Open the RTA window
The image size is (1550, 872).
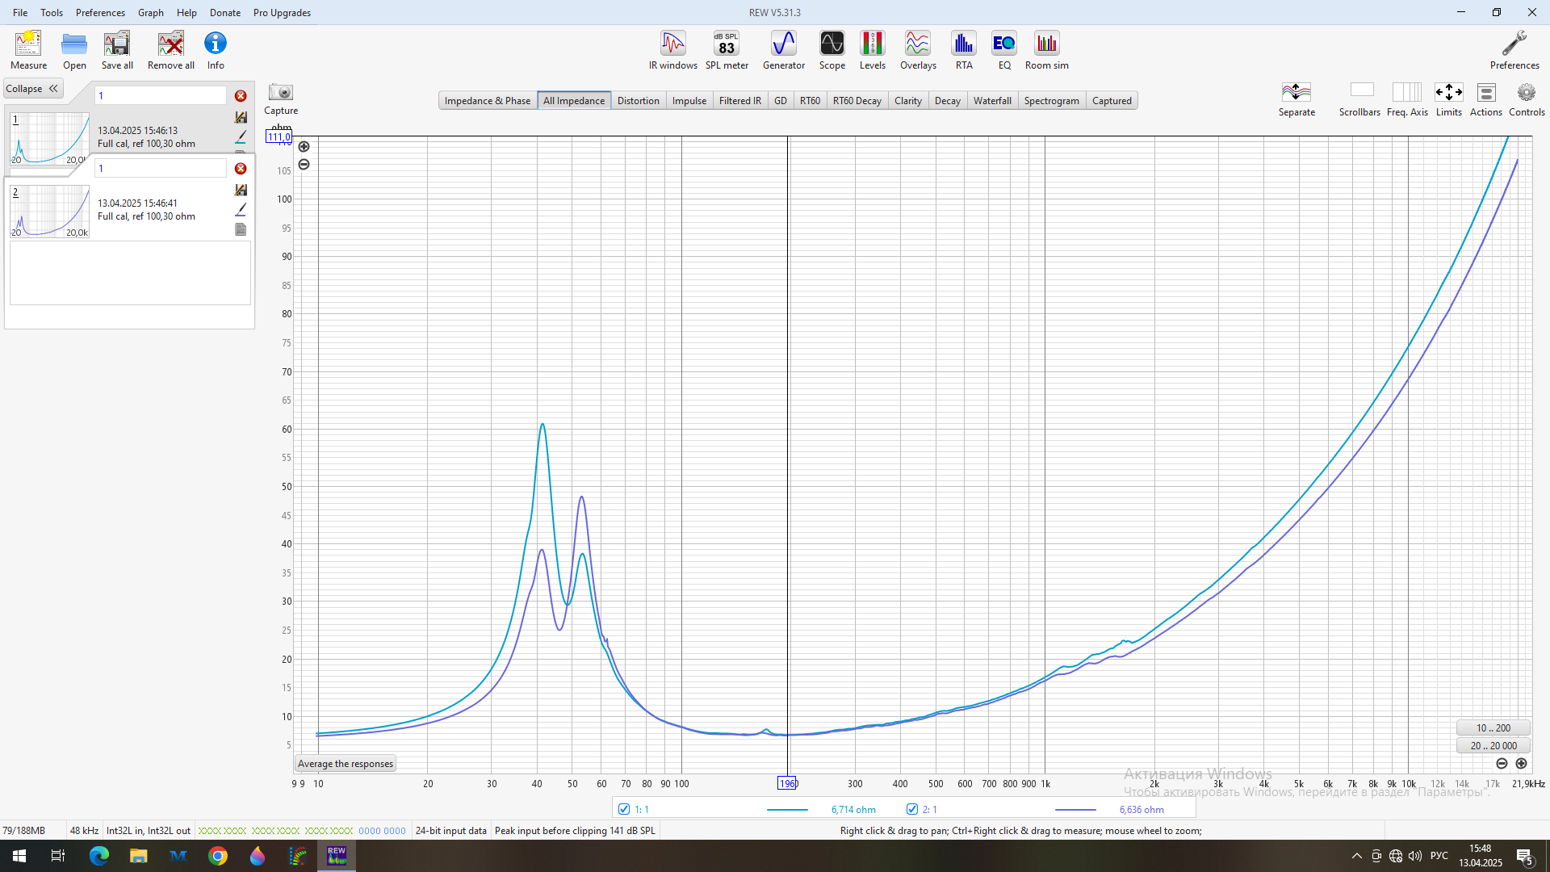(964, 50)
